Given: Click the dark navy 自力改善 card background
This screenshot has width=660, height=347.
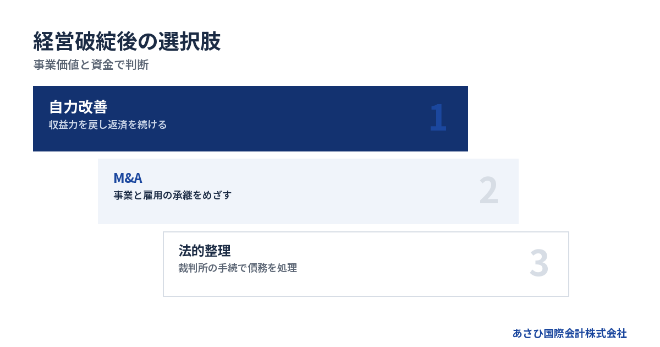Looking at the screenshot, I should point(250,118).
